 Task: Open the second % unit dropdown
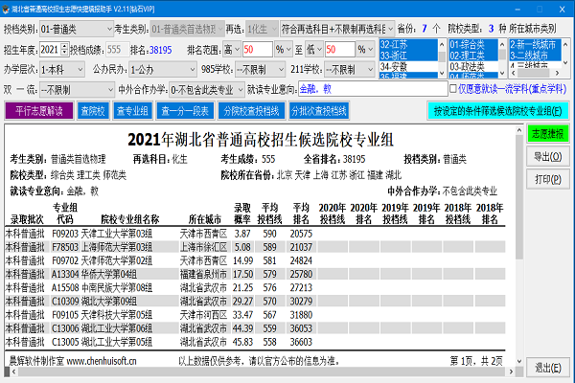[x=365, y=50]
